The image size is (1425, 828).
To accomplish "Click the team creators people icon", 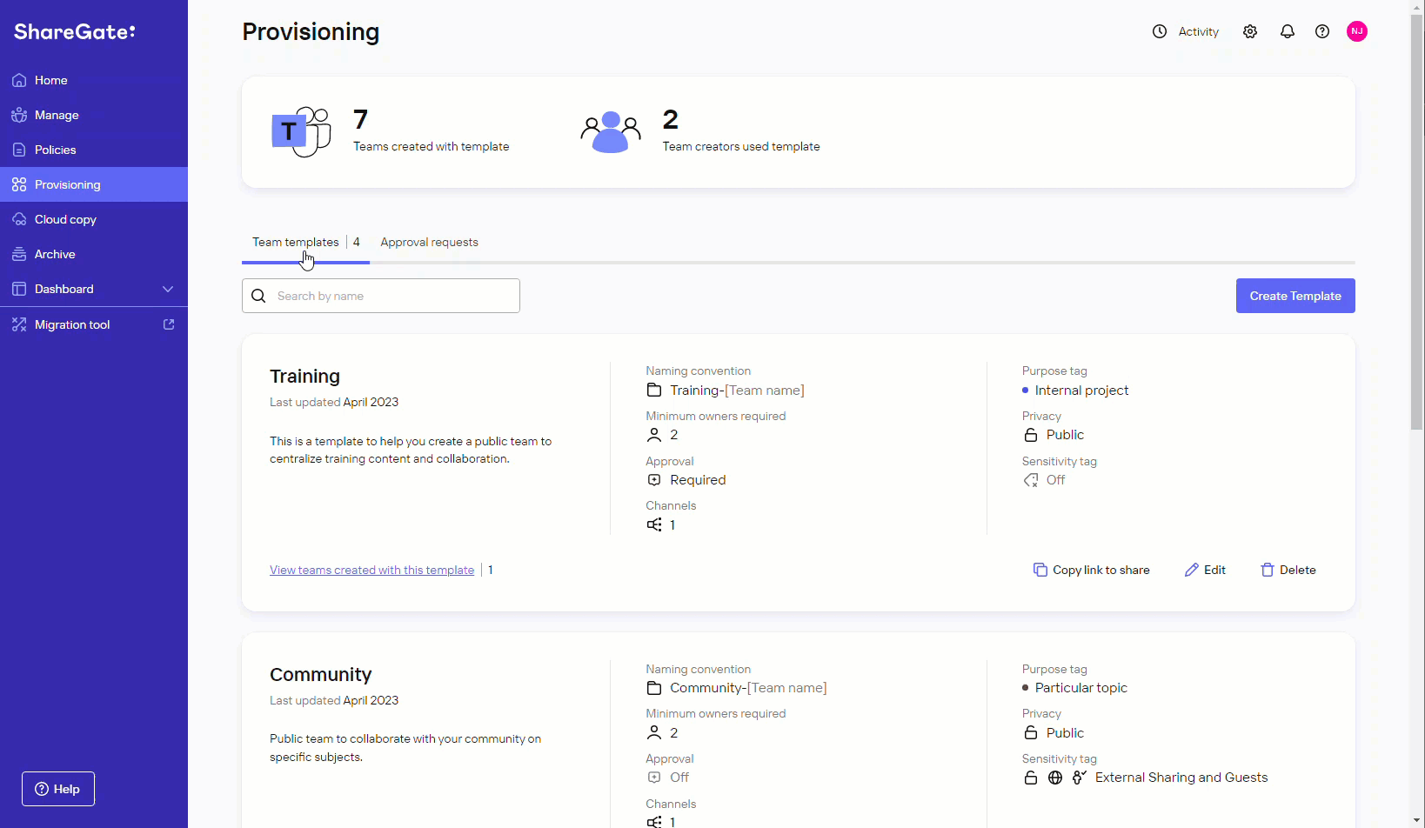I will point(611,132).
